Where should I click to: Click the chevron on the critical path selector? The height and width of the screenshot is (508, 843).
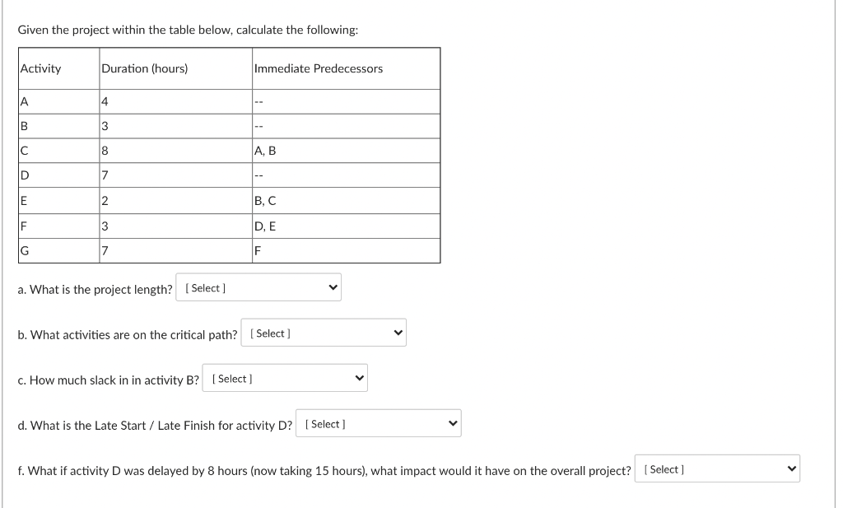click(x=397, y=332)
